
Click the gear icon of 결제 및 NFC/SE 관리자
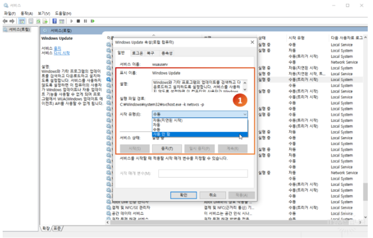pos(109,208)
